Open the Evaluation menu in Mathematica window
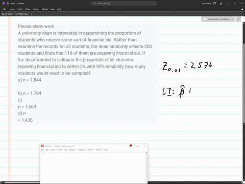 [x=82, y=150]
